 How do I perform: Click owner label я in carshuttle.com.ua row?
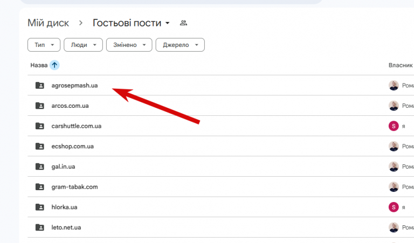point(403,127)
